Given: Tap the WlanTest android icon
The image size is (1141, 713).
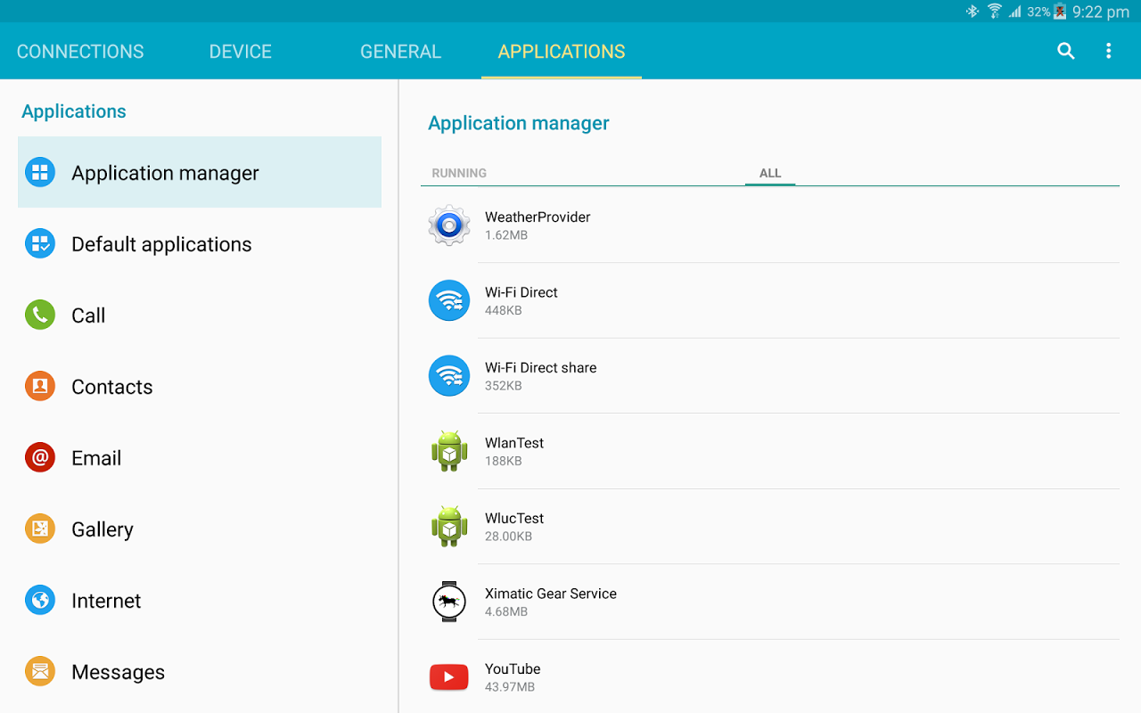Looking at the screenshot, I should point(449,451).
